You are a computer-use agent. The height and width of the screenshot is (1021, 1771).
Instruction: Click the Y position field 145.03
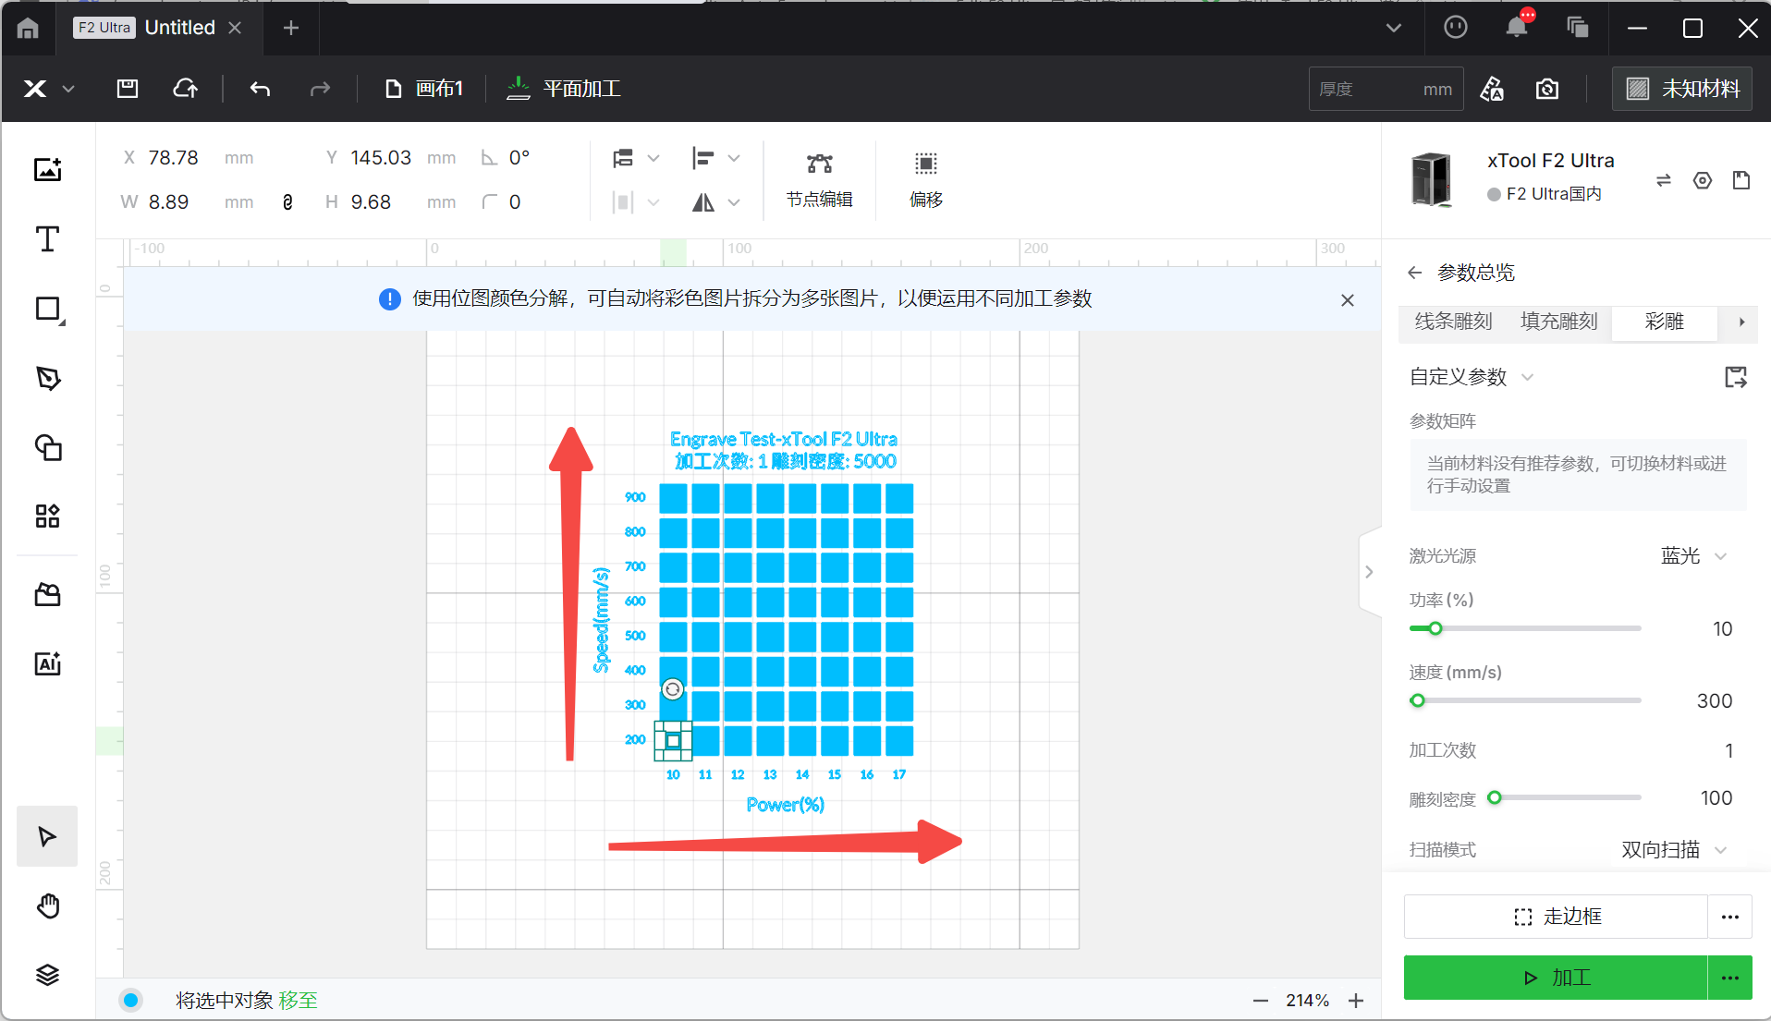point(381,158)
